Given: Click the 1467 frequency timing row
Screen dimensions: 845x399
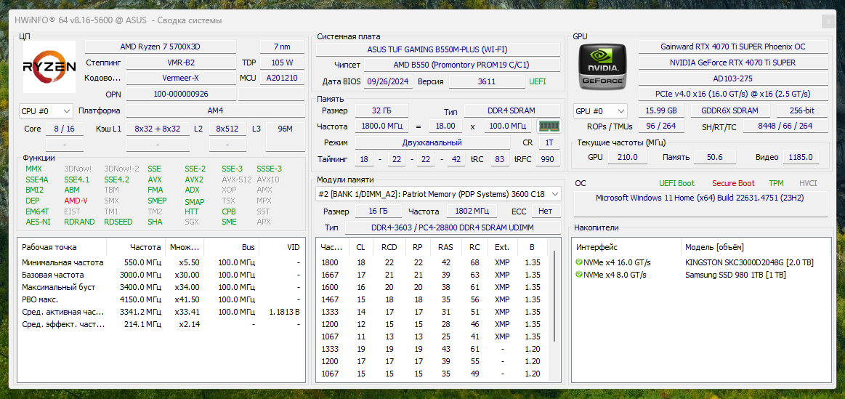Looking at the screenshot, I should pos(433,299).
